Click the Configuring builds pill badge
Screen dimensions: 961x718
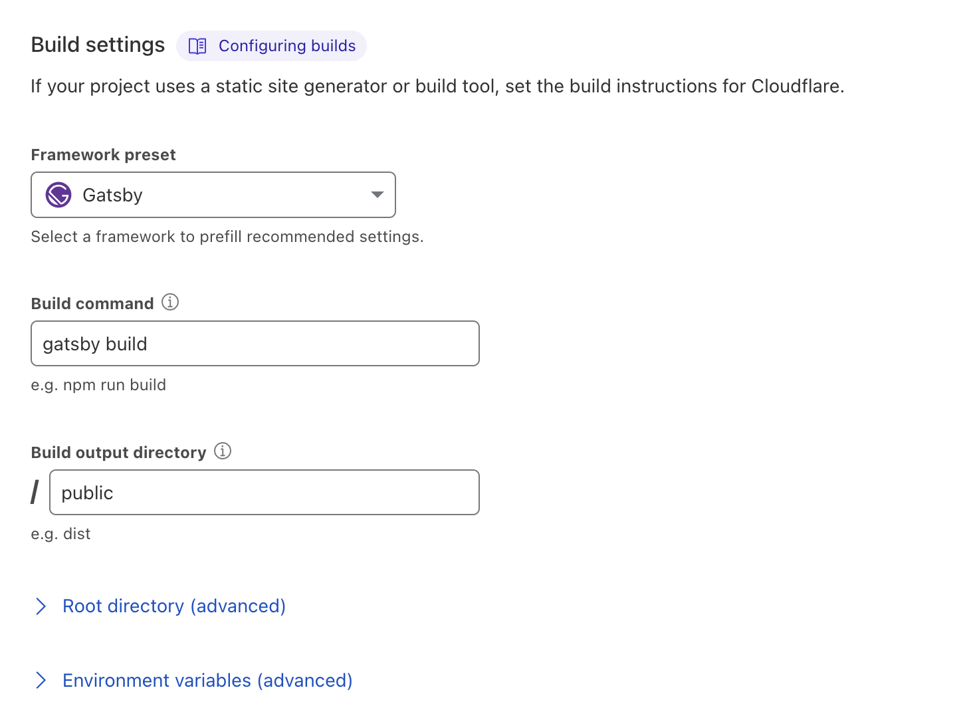(x=270, y=46)
